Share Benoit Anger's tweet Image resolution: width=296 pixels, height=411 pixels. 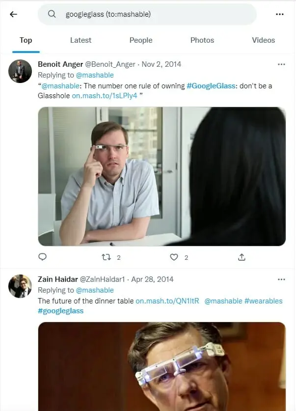click(x=242, y=257)
